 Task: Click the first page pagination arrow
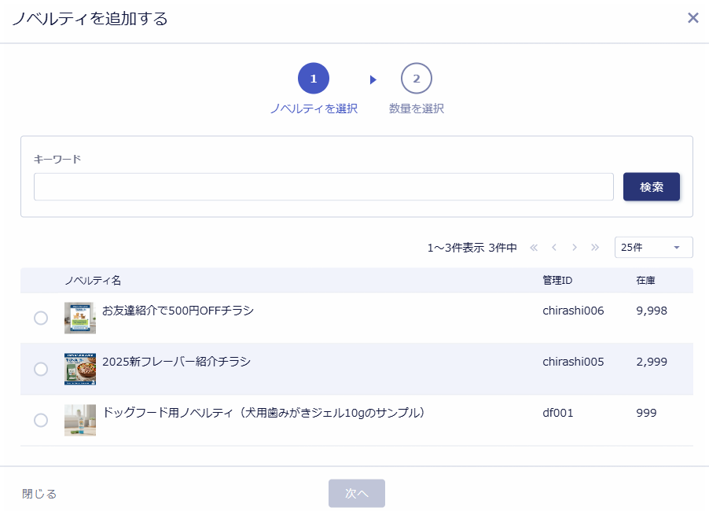click(x=534, y=248)
